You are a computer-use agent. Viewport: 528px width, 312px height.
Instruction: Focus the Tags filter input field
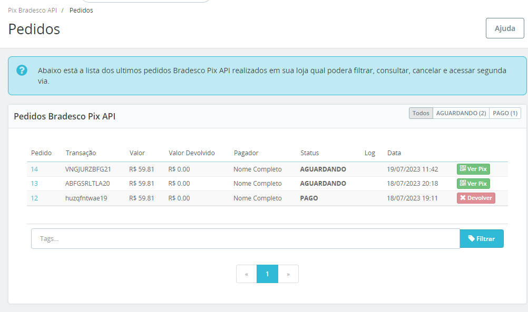click(x=246, y=239)
